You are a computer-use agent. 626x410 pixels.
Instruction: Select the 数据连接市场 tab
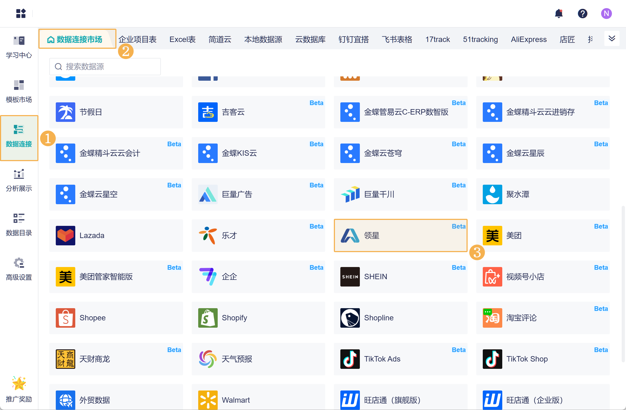coord(77,40)
